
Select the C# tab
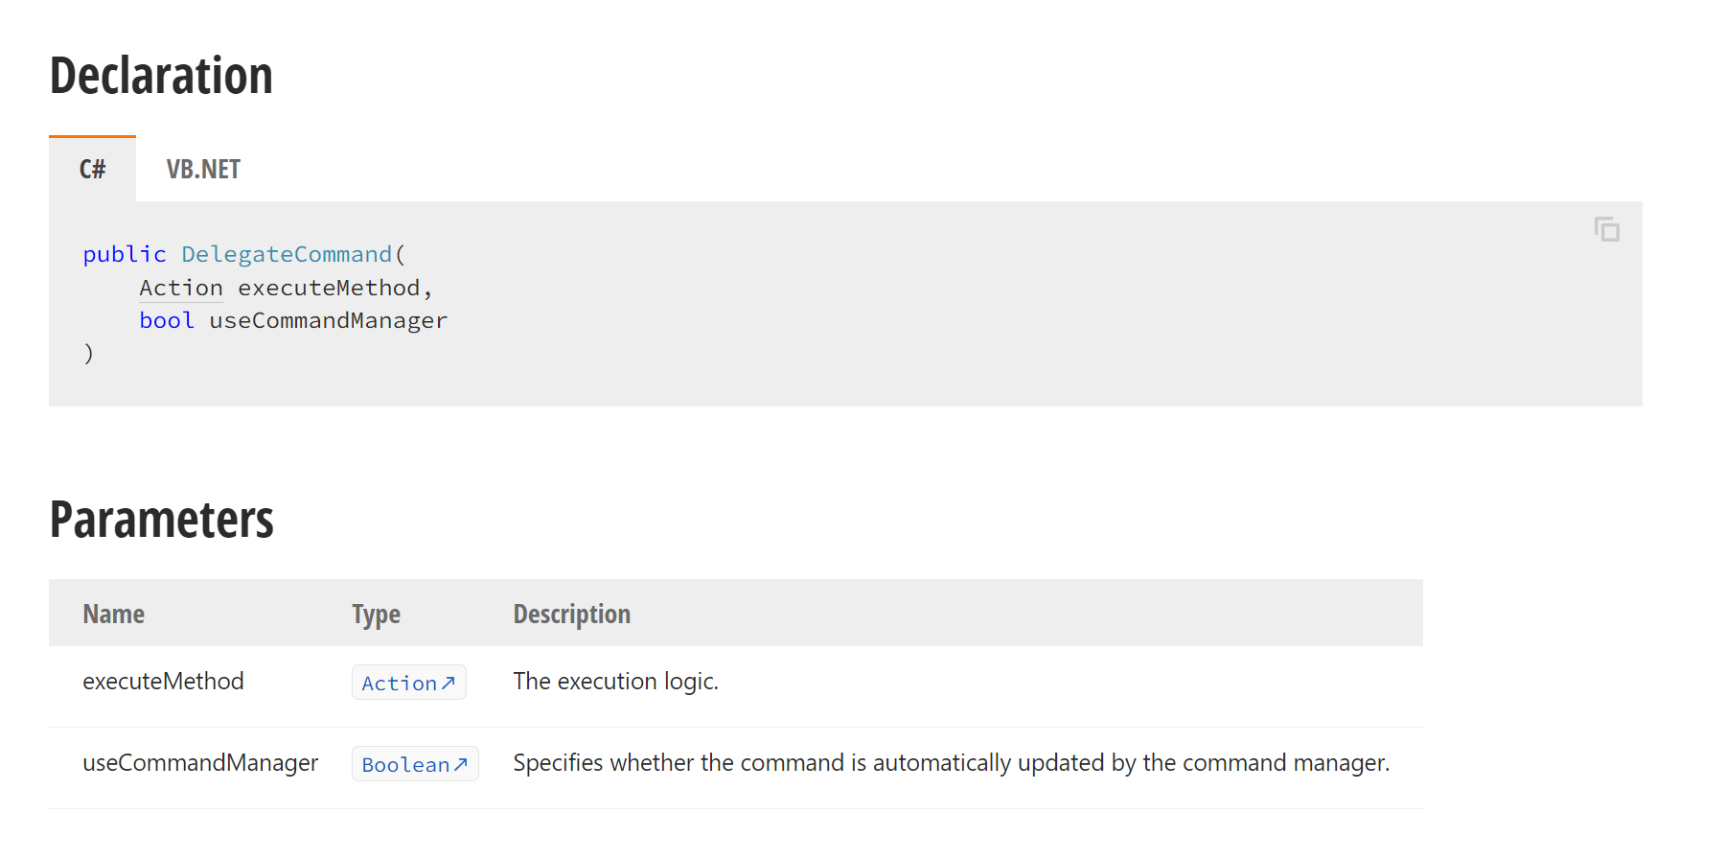(x=92, y=170)
